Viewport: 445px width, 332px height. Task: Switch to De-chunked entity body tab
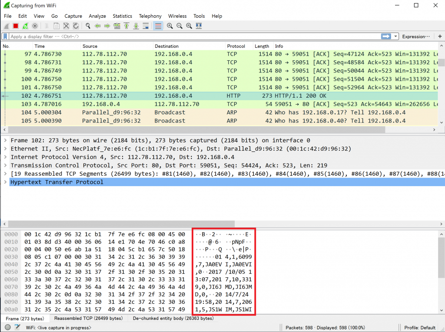tap(173, 319)
